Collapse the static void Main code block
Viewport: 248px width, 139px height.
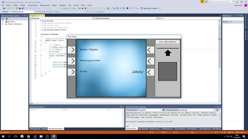click(41, 56)
